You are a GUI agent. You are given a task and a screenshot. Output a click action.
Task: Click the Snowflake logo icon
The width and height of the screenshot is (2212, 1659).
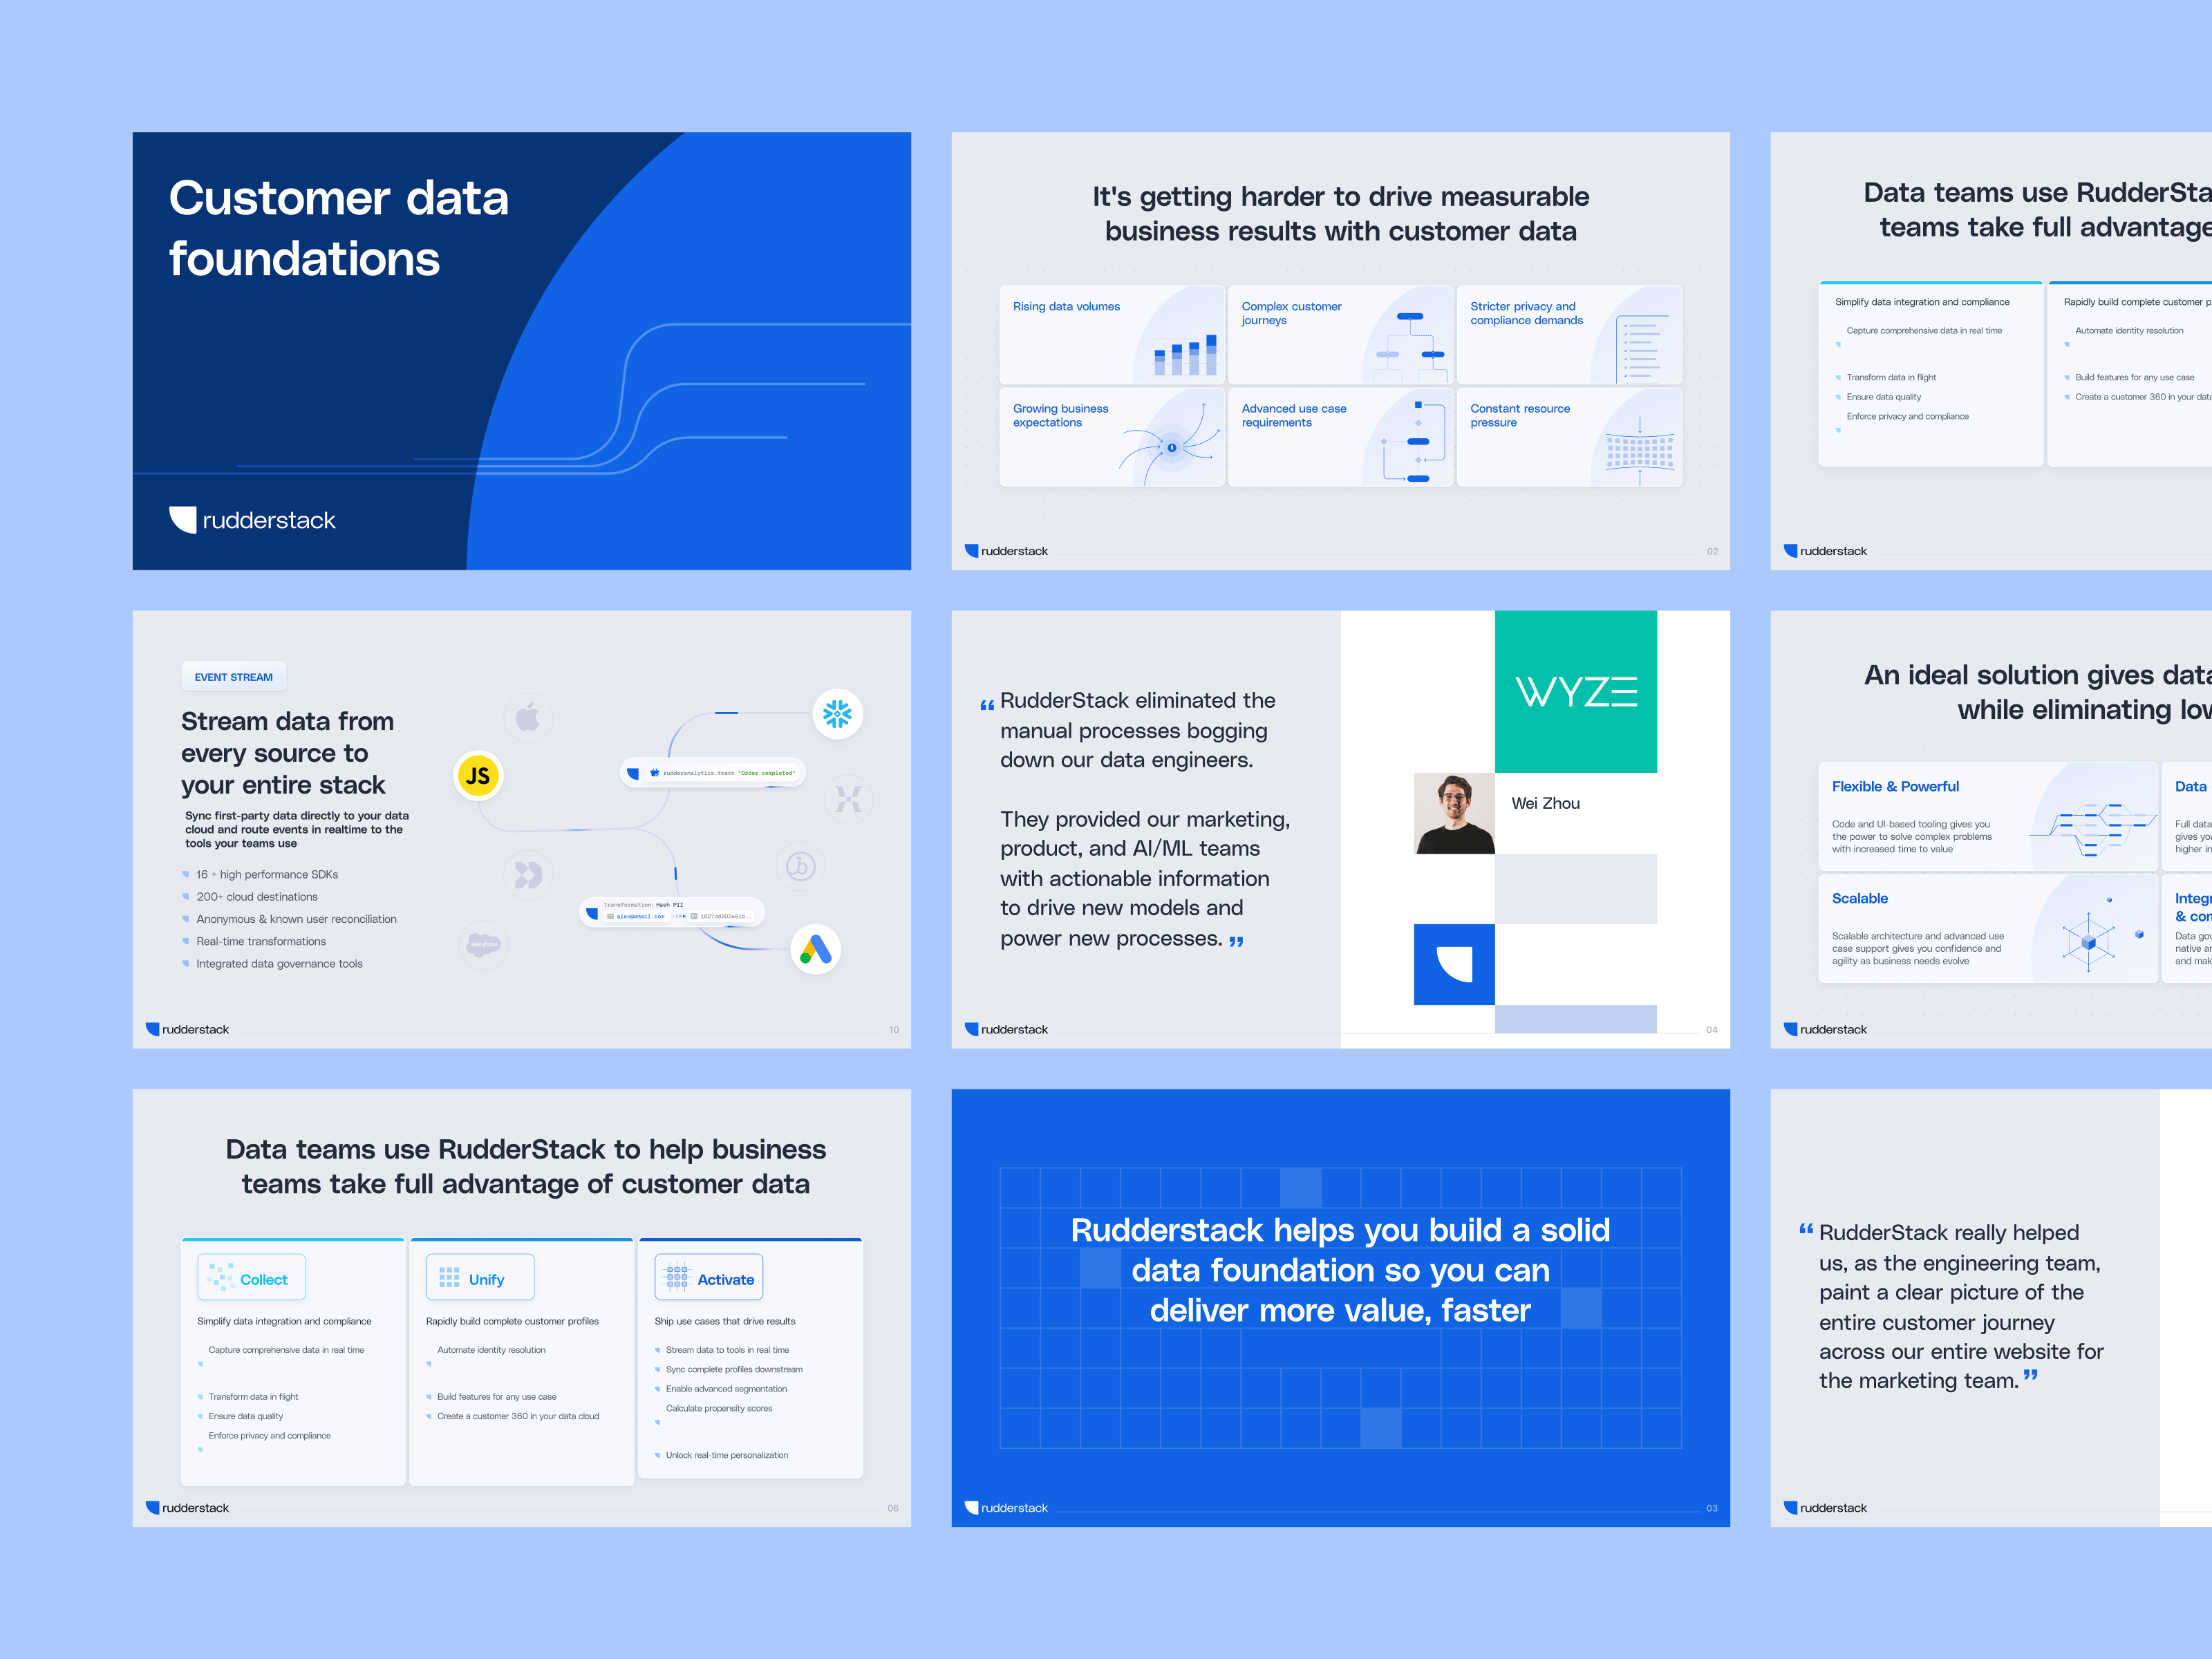pyautogui.click(x=837, y=714)
